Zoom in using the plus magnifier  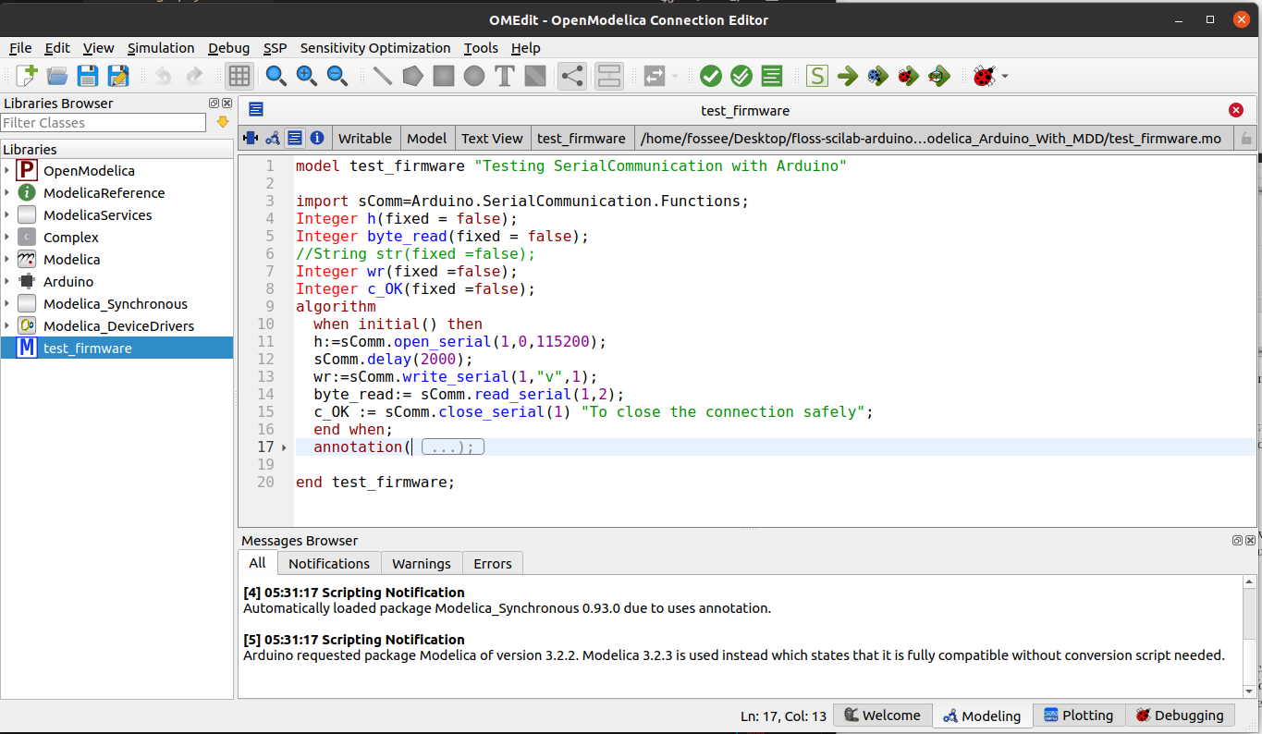[x=306, y=76]
